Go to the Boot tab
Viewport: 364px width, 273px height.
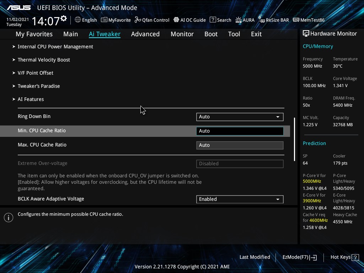211,34
